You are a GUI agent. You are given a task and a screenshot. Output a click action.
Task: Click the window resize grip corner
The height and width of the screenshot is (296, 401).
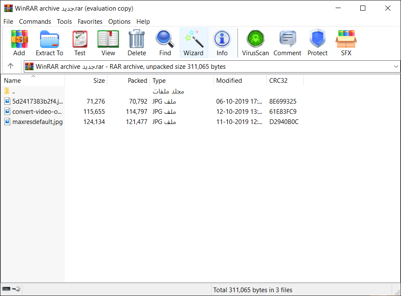pyautogui.click(x=397, y=292)
